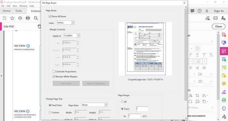This screenshot has height=121, width=228.
Task: Select the highlighted Edit PDF tool in right rail
Action: point(224,51)
